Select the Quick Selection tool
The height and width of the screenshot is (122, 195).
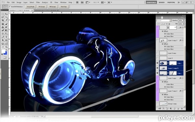[6, 17]
